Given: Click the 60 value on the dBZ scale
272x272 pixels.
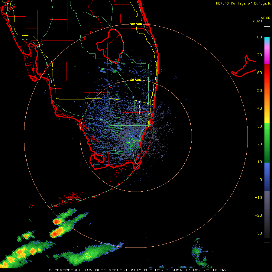Looking at the screenshot, I should click(x=260, y=73).
